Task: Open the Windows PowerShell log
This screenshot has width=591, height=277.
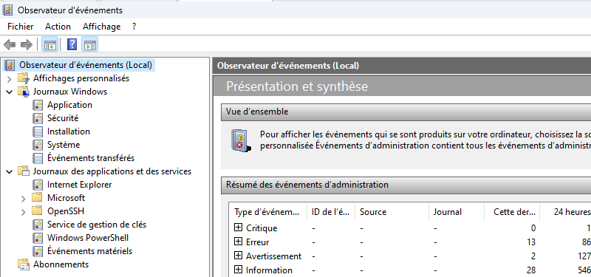Action: [88, 238]
